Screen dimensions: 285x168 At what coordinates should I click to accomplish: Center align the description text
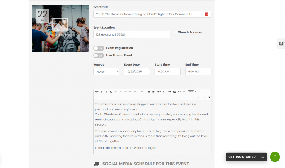[121, 92]
